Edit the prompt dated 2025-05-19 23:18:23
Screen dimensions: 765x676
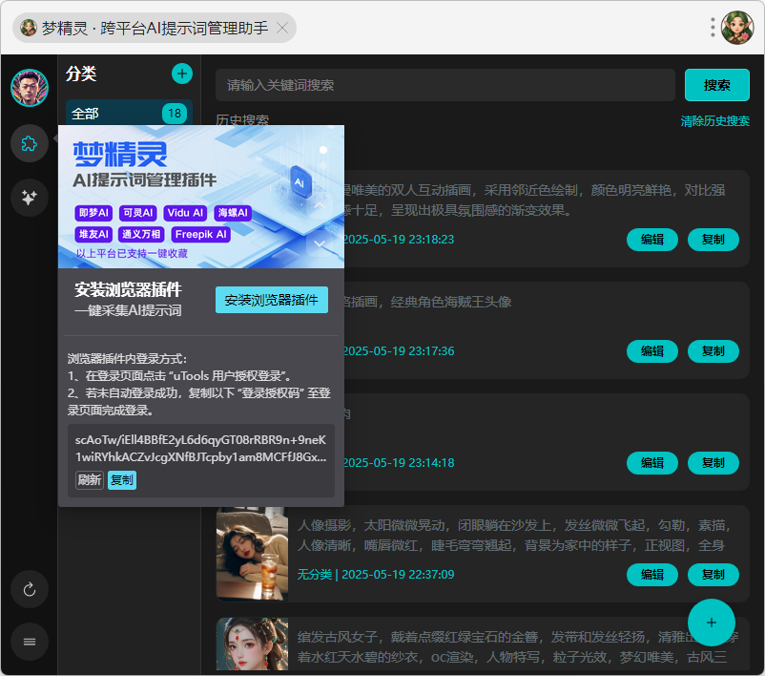[x=652, y=240]
